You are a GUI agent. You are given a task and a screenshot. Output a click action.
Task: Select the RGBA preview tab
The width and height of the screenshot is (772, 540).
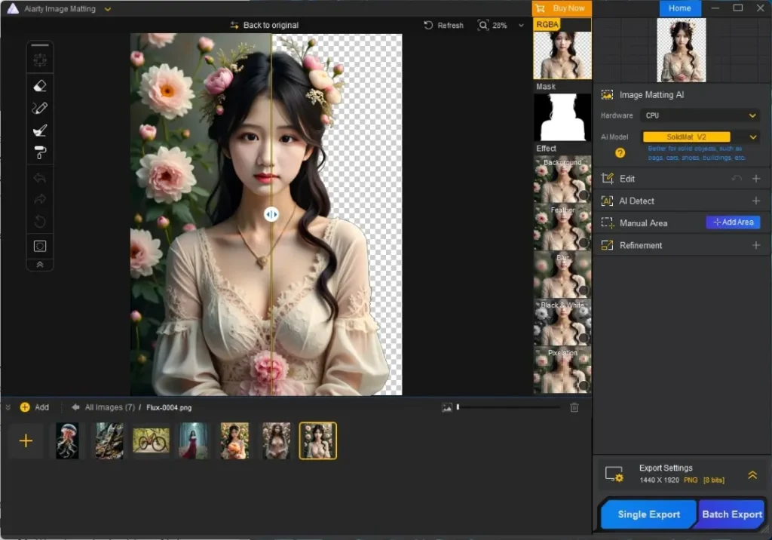[547, 25]
